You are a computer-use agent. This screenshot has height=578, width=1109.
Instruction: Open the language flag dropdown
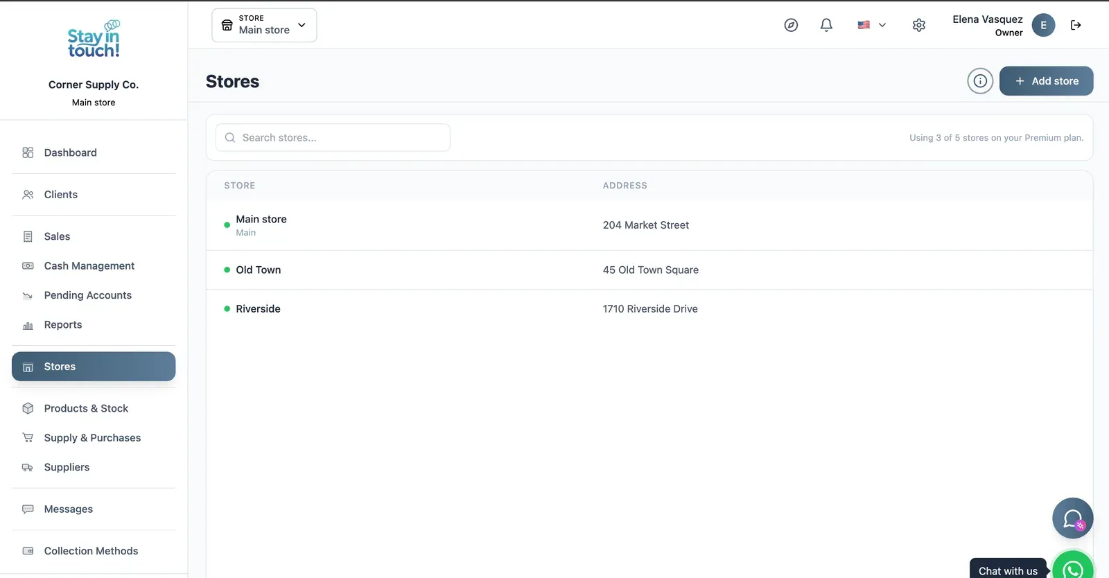pos(871,25)
